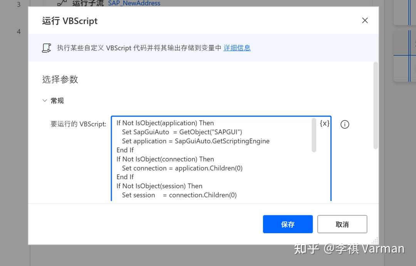Viewport: 416px width, 266px height.
Task: Open the 详细信息 documentation link
Action: point(237,48)
